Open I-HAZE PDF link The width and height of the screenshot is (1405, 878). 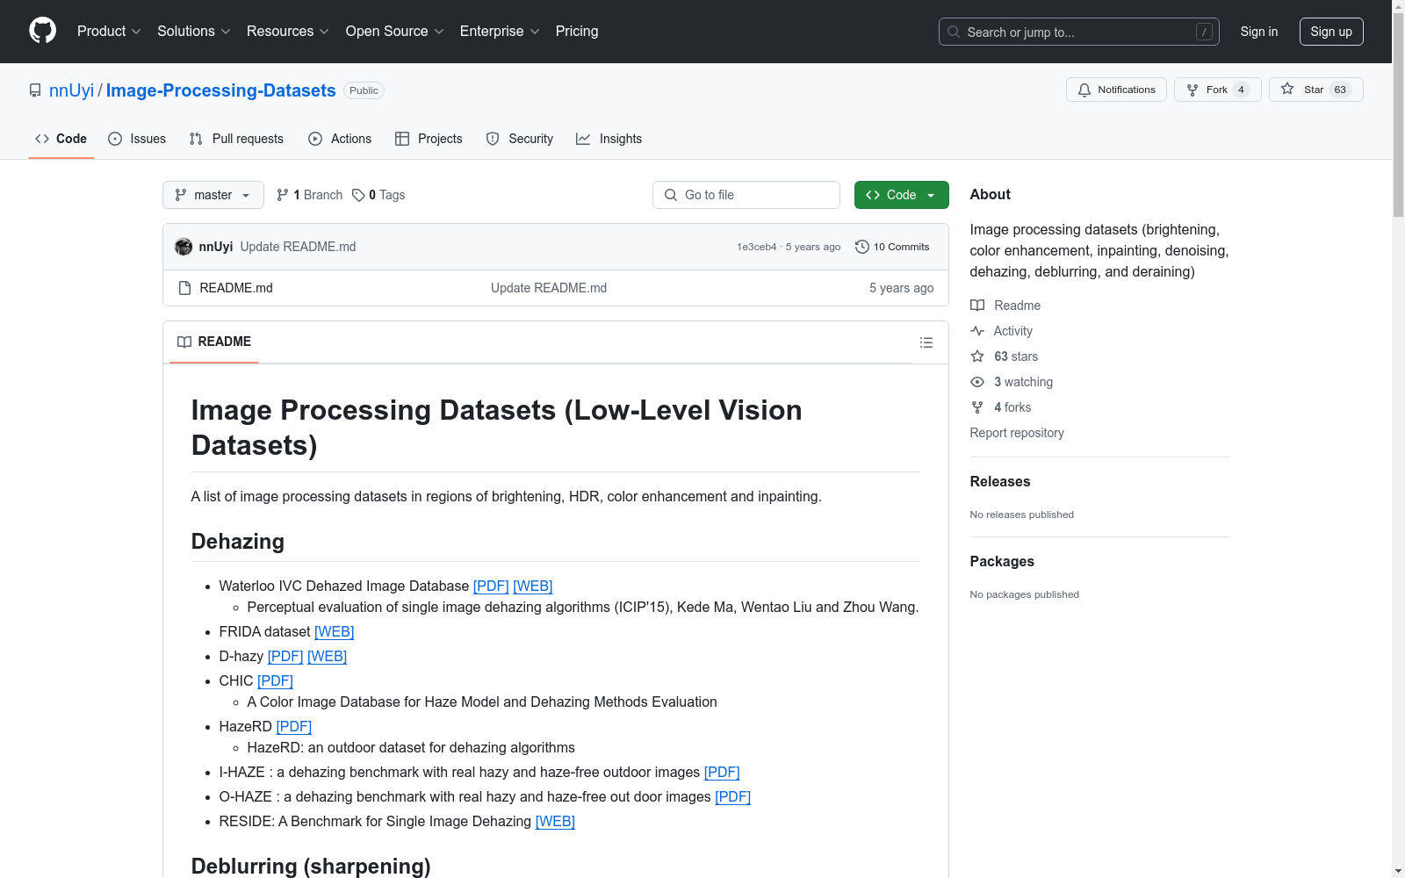pos(722,772)
